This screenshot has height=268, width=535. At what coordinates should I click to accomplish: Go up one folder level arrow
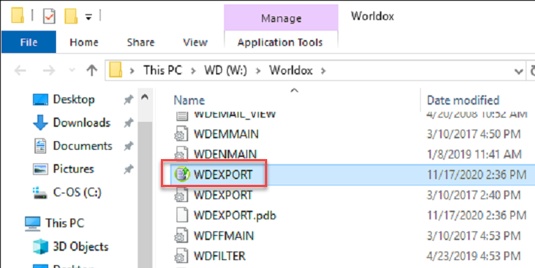click(91, 70)
